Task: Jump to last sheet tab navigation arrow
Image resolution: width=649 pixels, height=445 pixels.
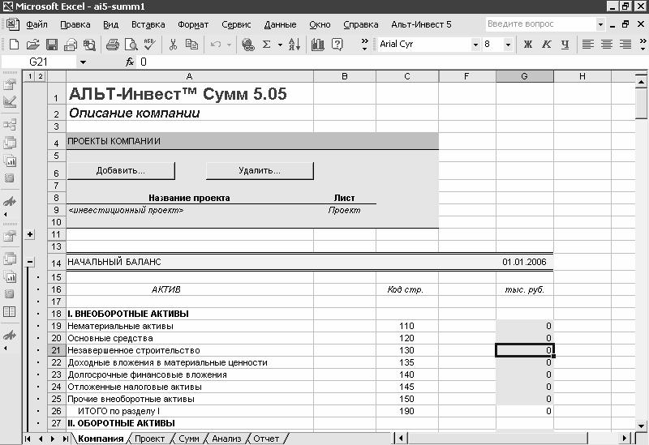Action: click(x=65, y=439)
